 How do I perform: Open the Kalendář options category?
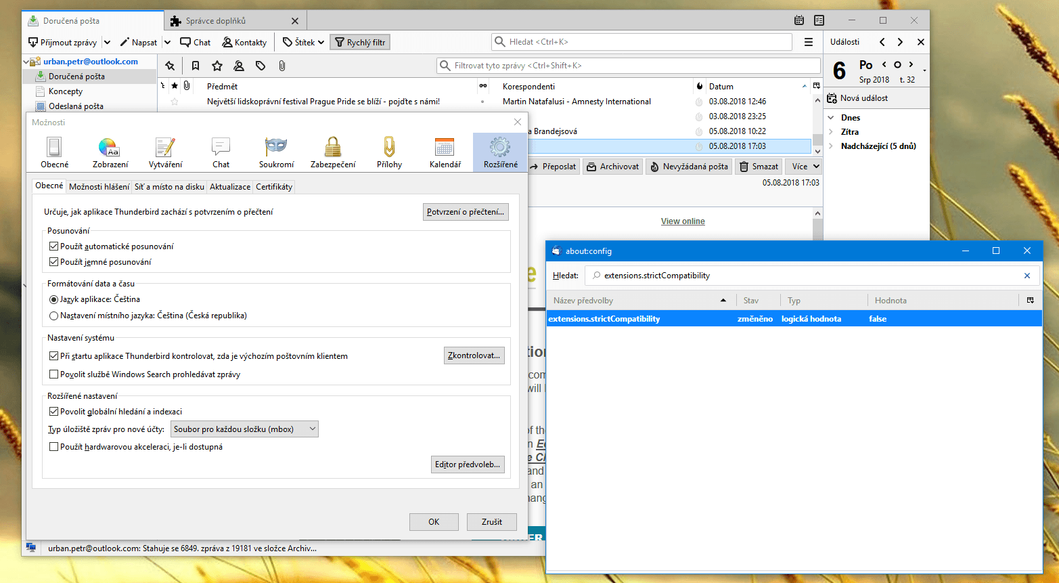445,152
